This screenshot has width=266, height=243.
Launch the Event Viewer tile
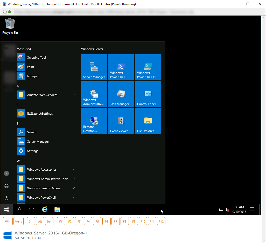click(x=121, y=121)
